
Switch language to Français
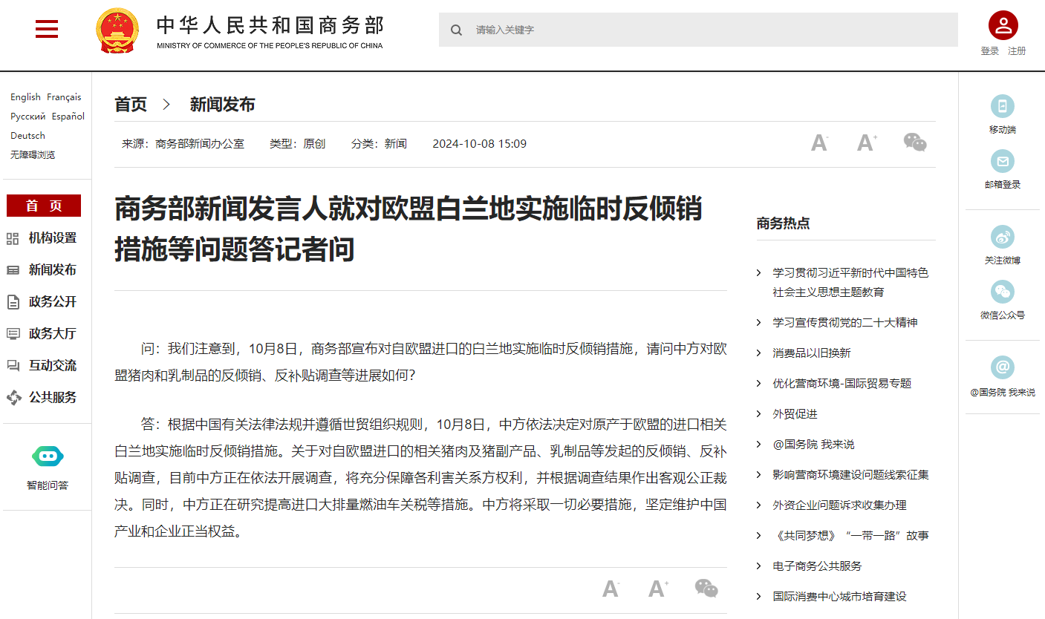pyautogui.click(x=64, y=97)
